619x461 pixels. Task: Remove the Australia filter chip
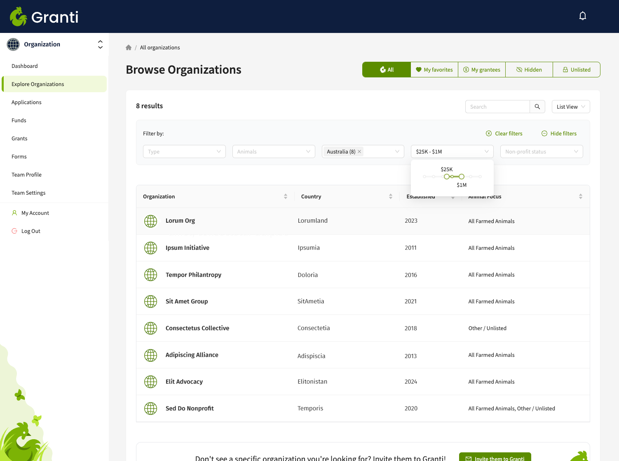click(359, 151)
